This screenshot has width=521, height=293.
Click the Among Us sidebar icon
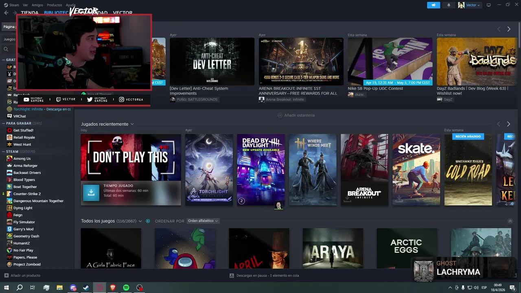pos(9,159)
